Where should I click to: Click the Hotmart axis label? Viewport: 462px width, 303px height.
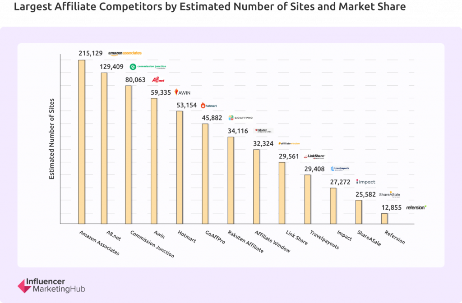pos(187,236)
